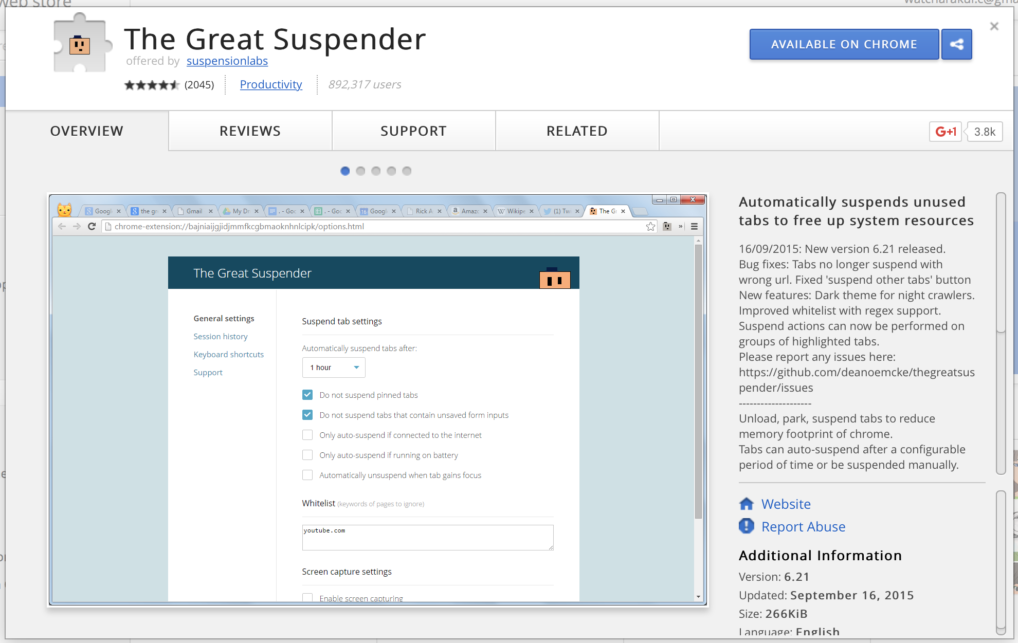Screen dimensions: 1018x643
Task: Open the Productivity category link
Action: [271, 84]
